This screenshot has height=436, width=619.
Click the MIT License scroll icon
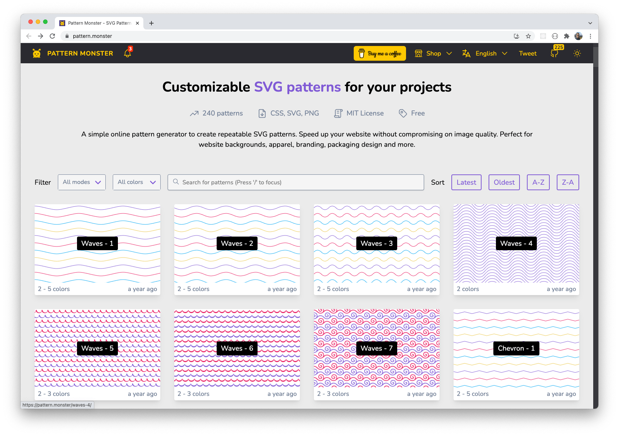click(338, 113)
